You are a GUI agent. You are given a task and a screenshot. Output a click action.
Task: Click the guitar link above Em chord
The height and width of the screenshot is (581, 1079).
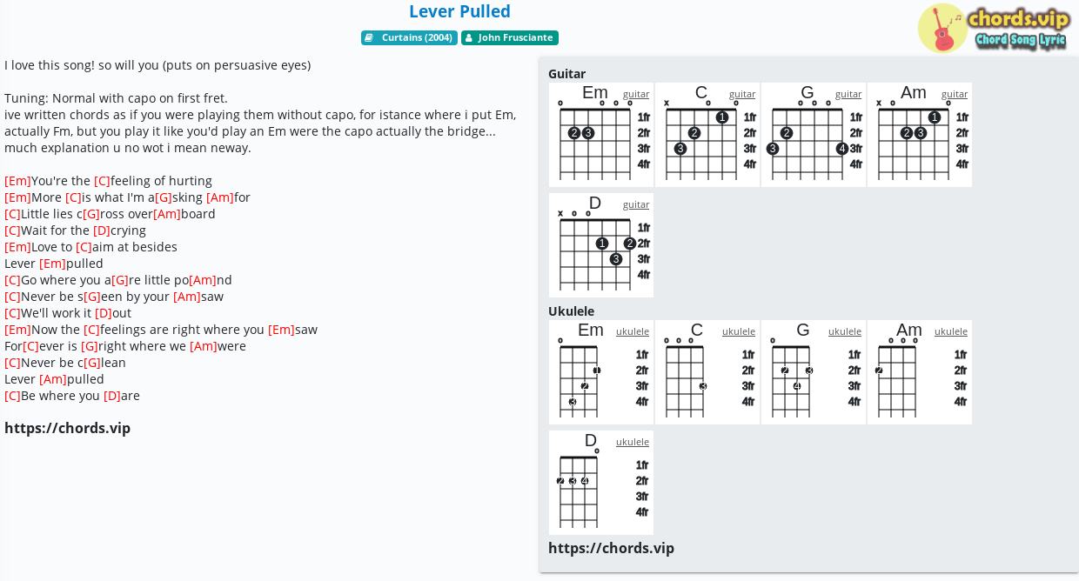pyautogui.click(x=636, y=94)
